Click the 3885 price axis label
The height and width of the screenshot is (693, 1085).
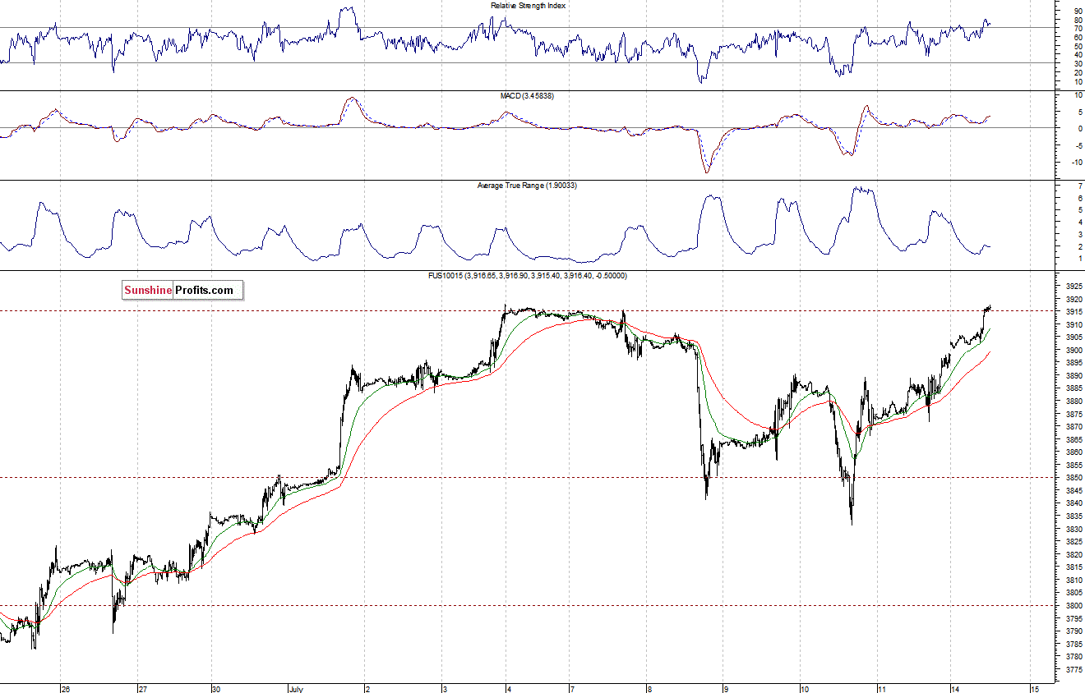click(1073, 388)
